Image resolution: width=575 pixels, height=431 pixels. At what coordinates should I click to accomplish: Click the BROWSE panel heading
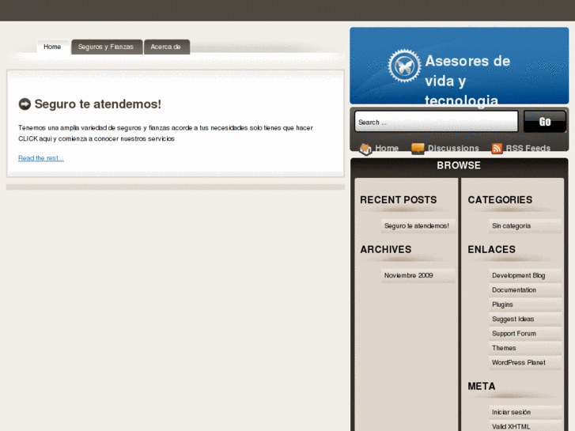[459, 165]
